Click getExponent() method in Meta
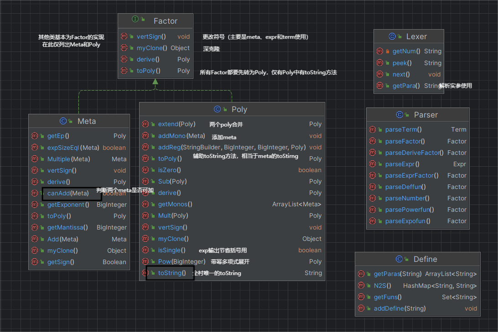498x332 pixels. point(68,204)
